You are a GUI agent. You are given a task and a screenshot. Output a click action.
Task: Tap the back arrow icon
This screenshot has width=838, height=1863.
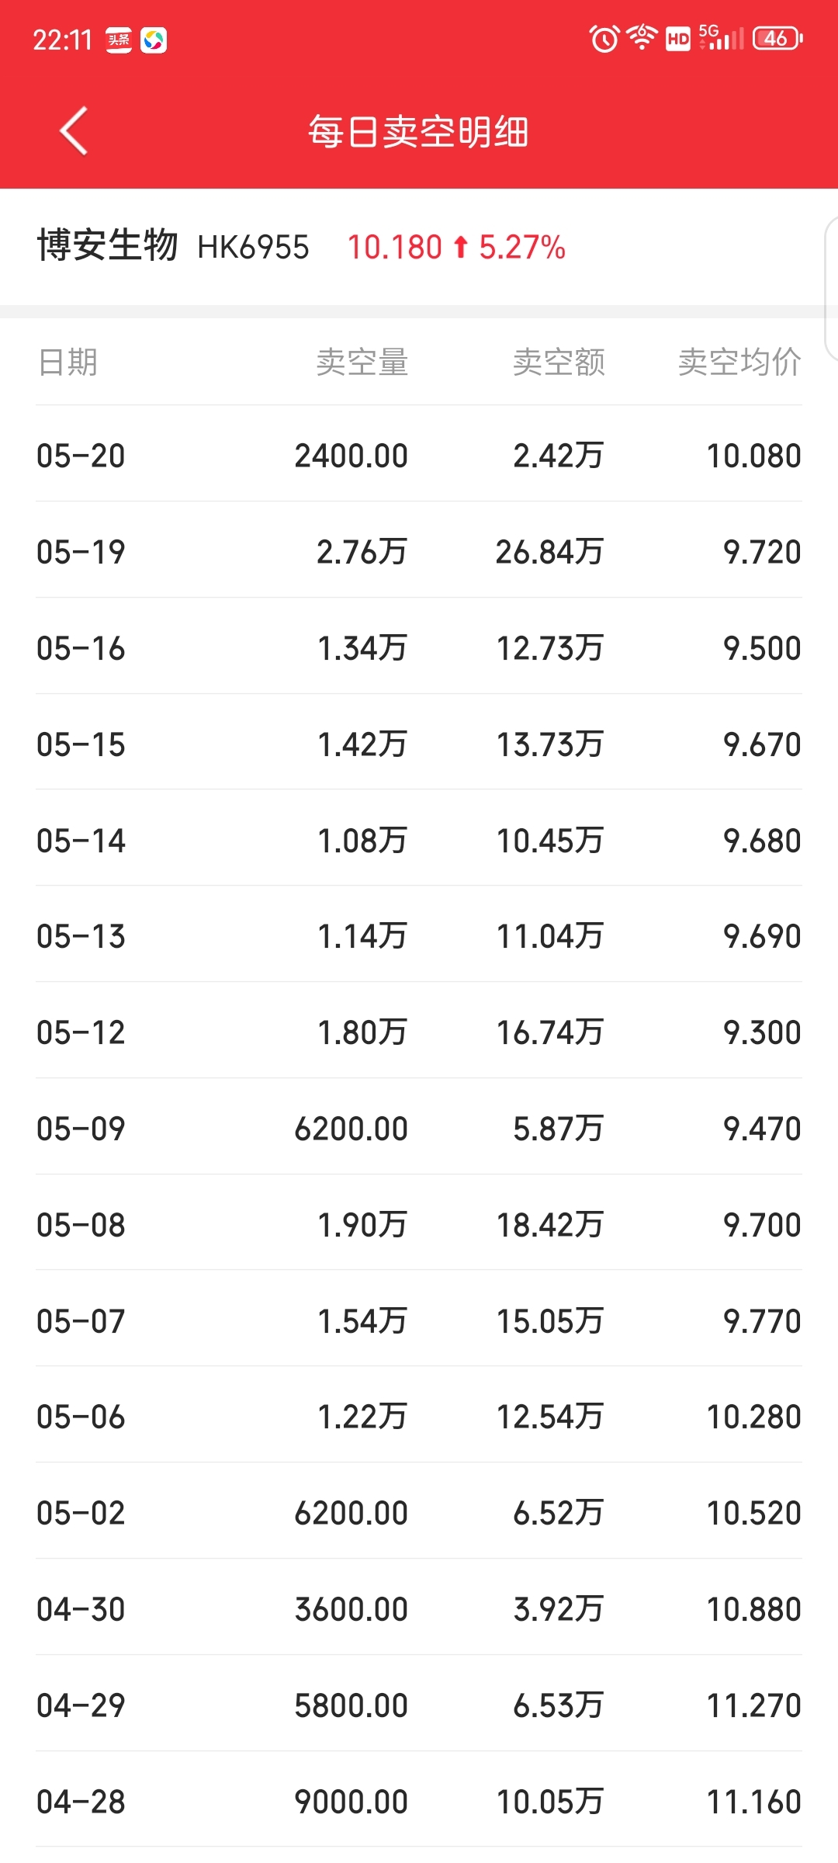(74, 131)
